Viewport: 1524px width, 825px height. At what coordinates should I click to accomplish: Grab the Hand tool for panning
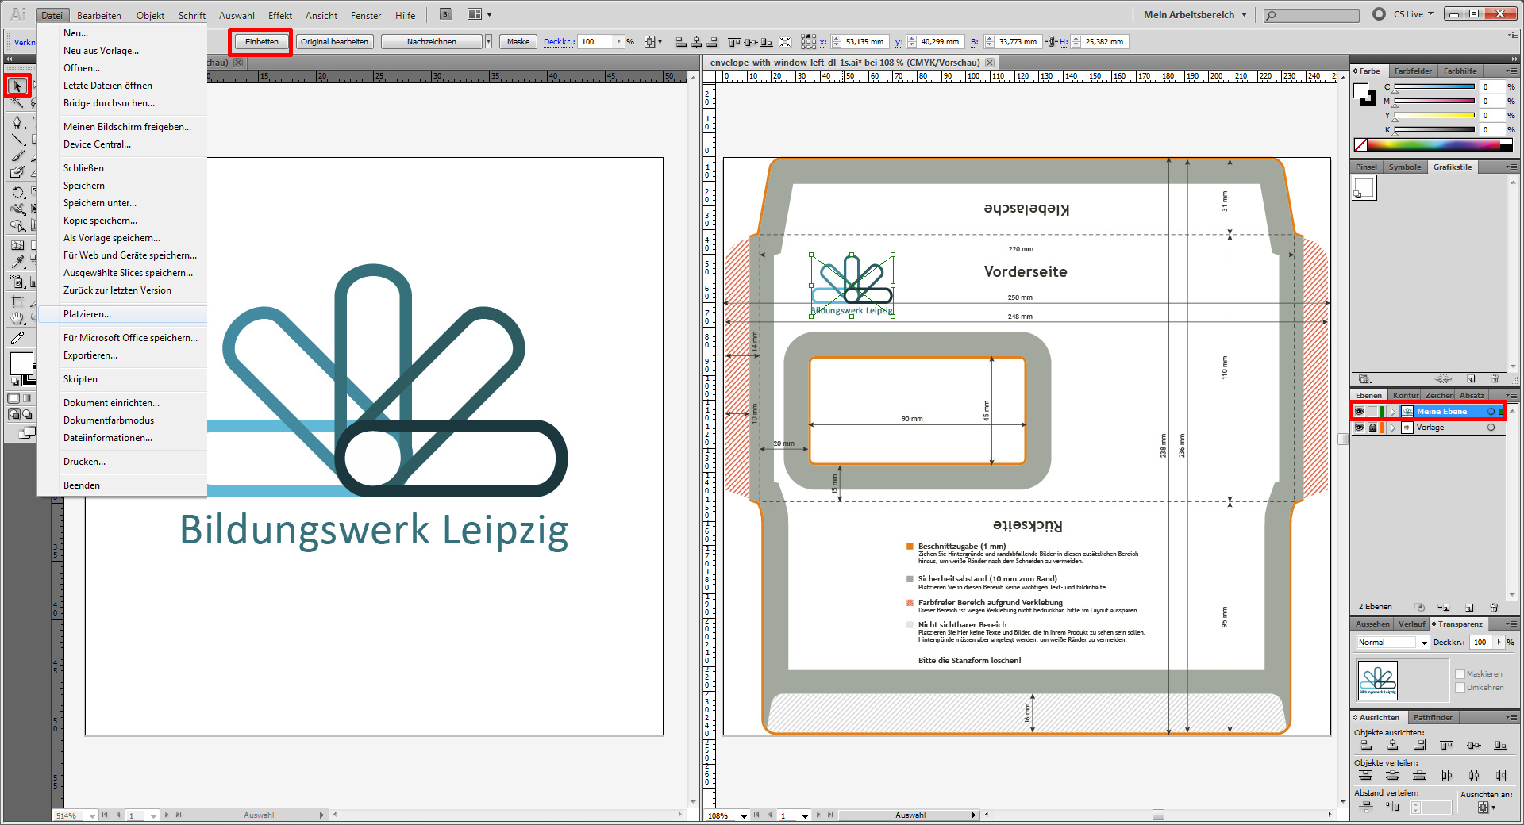click(x=17, y=318)
